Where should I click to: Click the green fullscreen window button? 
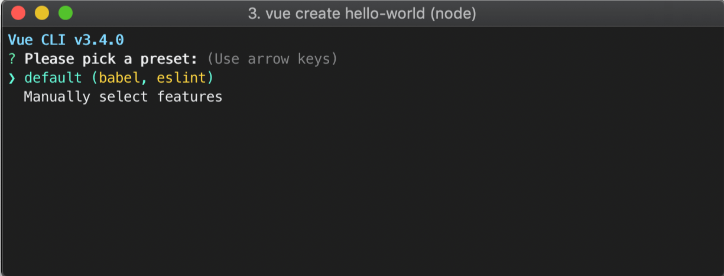(66, 12)
